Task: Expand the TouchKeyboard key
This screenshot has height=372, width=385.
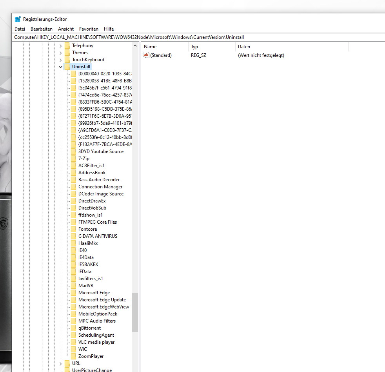Action: tap(61, 60)
